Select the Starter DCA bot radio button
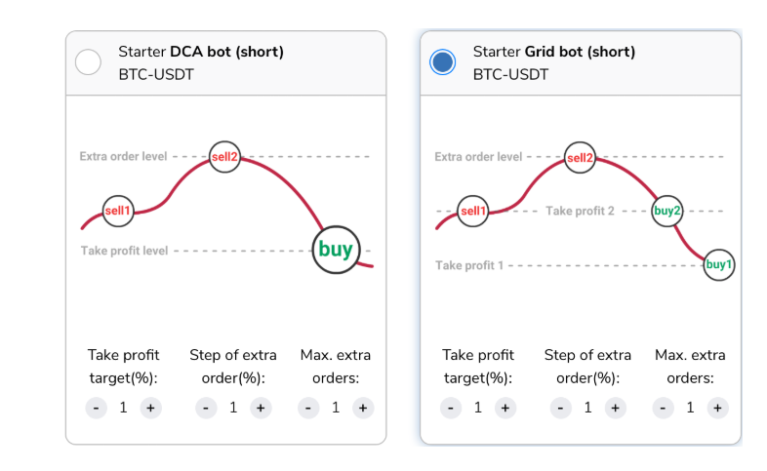 (x=88, y=62)
